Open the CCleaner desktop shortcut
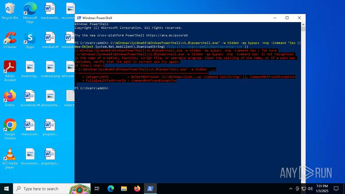Image resolution: width=345 pixels, height=194 pixels. click(x=10, y=40)
